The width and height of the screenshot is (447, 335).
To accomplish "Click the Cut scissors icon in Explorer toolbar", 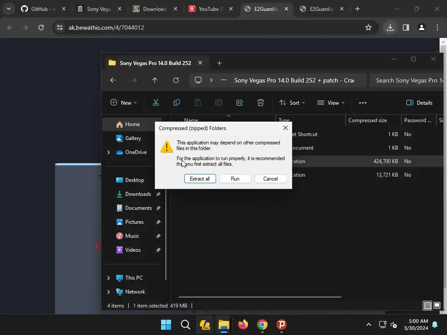I will [156, 103].
